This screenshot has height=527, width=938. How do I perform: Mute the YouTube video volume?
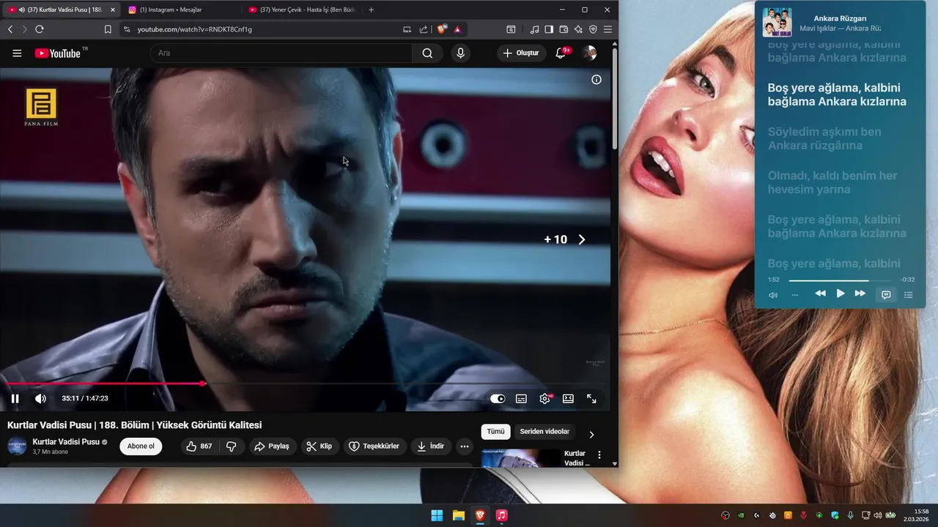click(40, 398)
